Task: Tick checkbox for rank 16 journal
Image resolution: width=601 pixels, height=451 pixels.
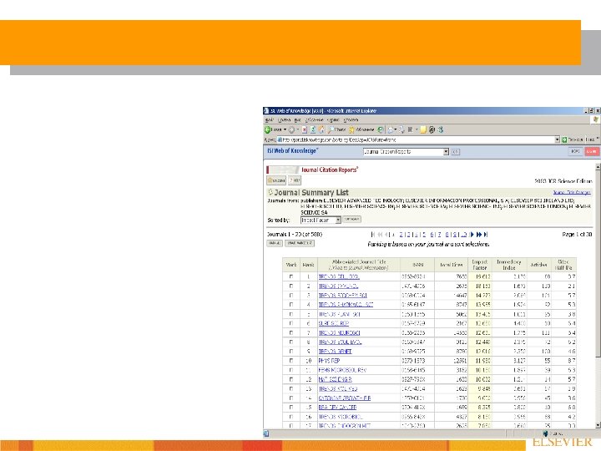Action: pyautogui.click(x=291, y=417)
